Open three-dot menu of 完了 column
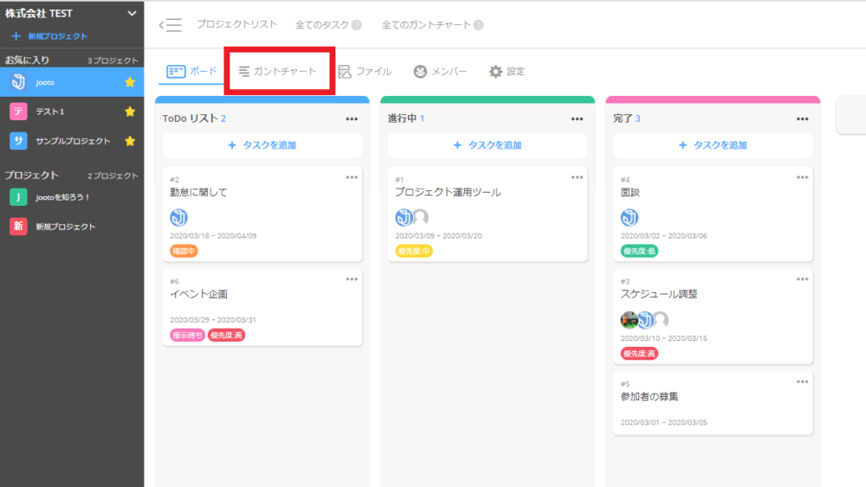 click(x=802, y=119)
